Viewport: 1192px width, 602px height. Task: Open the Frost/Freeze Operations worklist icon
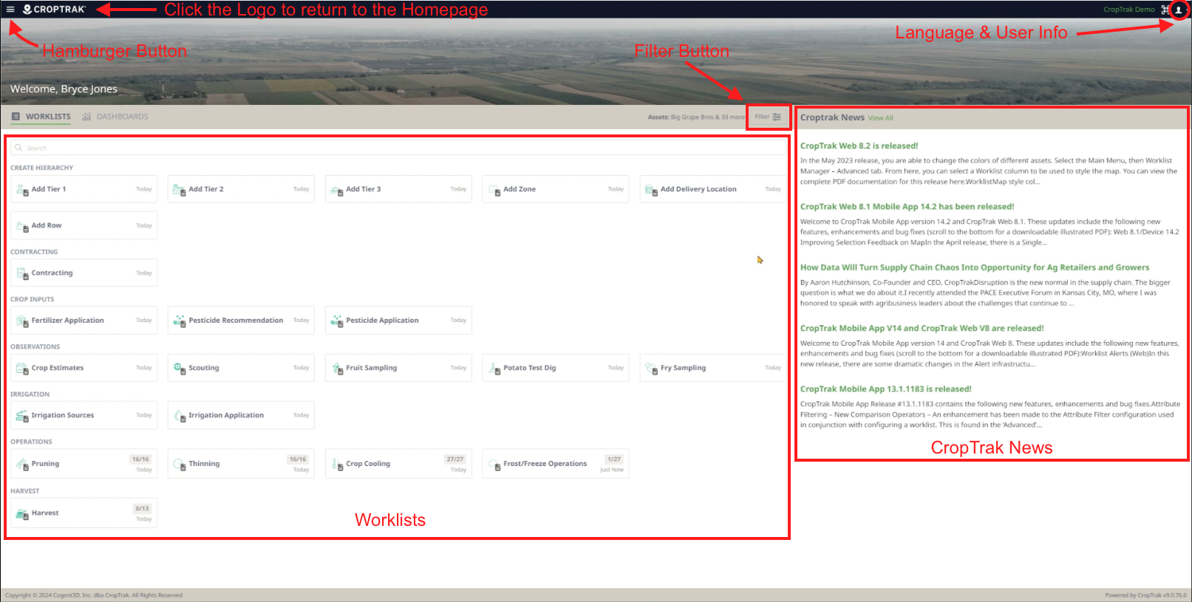point(494,465)
